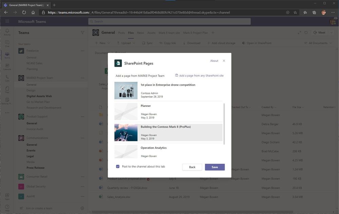339x214 pixels.
Task: Switch to the Assets tab
Action: coord(151,33)
